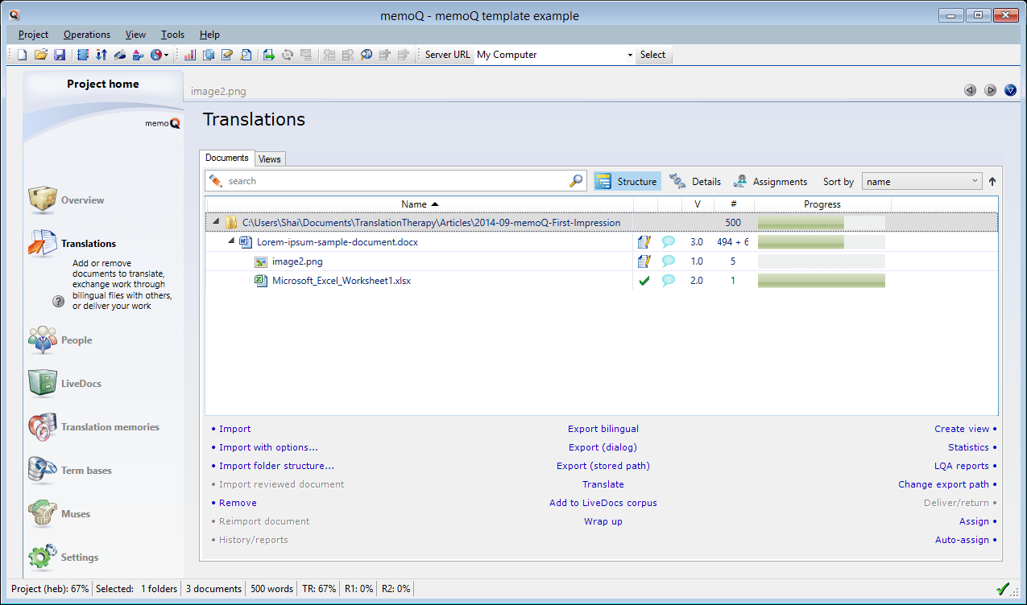Toggle the Assignments view button
The image size is (1027, 605).
[770, 182]
